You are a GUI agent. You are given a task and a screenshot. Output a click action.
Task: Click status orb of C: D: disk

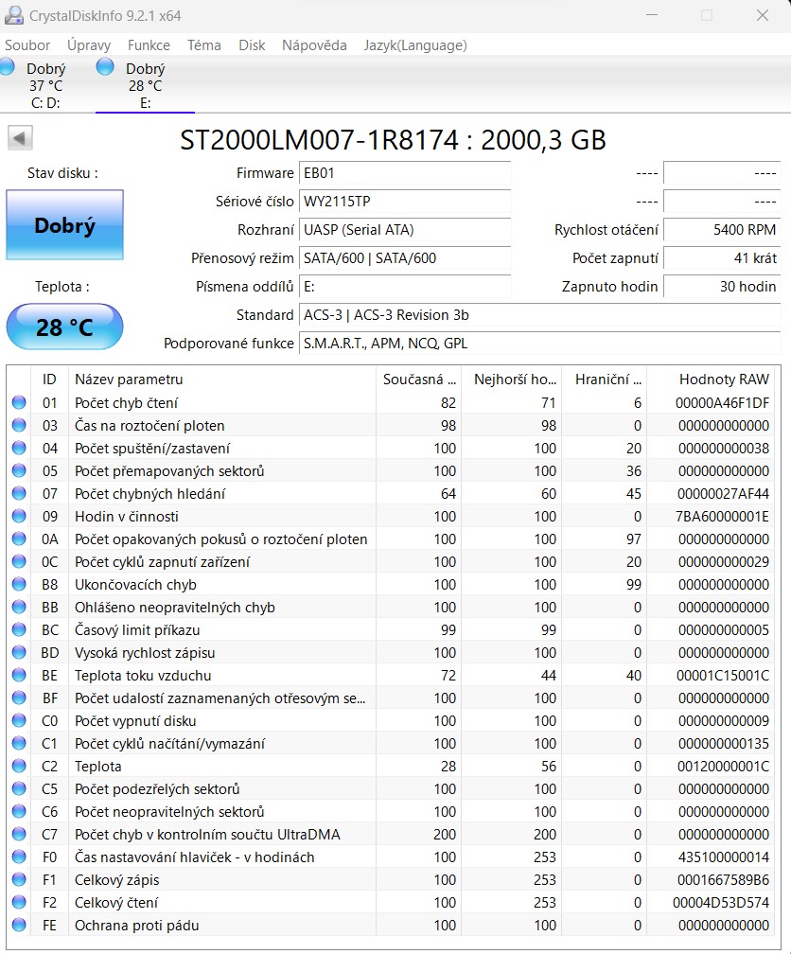8,66
